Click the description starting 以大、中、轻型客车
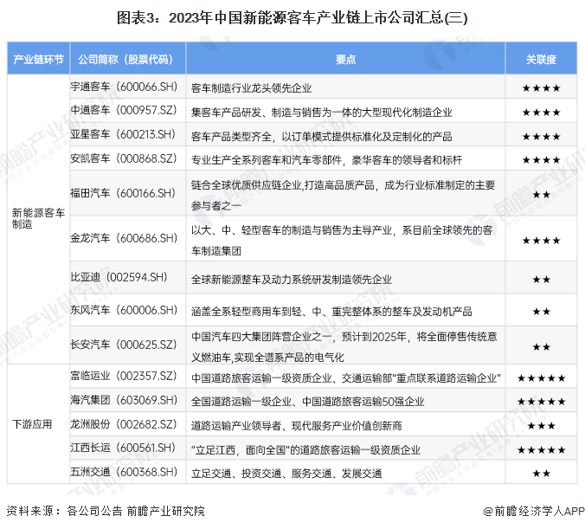 point(342,240)
